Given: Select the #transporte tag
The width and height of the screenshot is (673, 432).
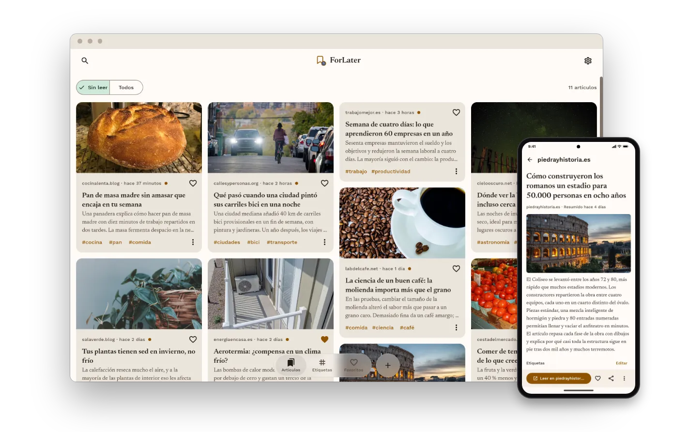Looking at the screenshot, I should (282, 242).
